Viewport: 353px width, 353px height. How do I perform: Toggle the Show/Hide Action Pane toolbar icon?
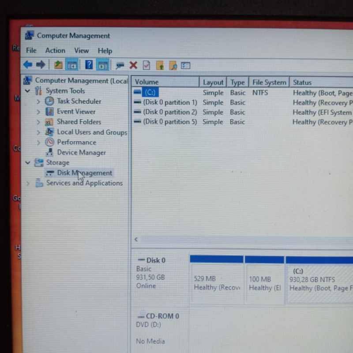tap(102, 65)
